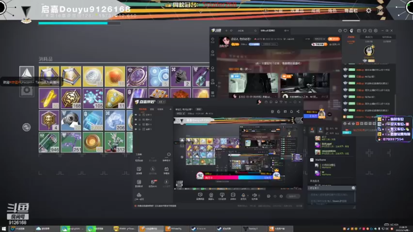Select the plant item with count 312
413x232 pixels.
point(115,142)
